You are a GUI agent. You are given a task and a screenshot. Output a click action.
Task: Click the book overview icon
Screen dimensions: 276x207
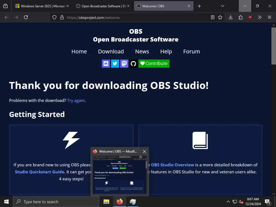click(x=200, y=140)
